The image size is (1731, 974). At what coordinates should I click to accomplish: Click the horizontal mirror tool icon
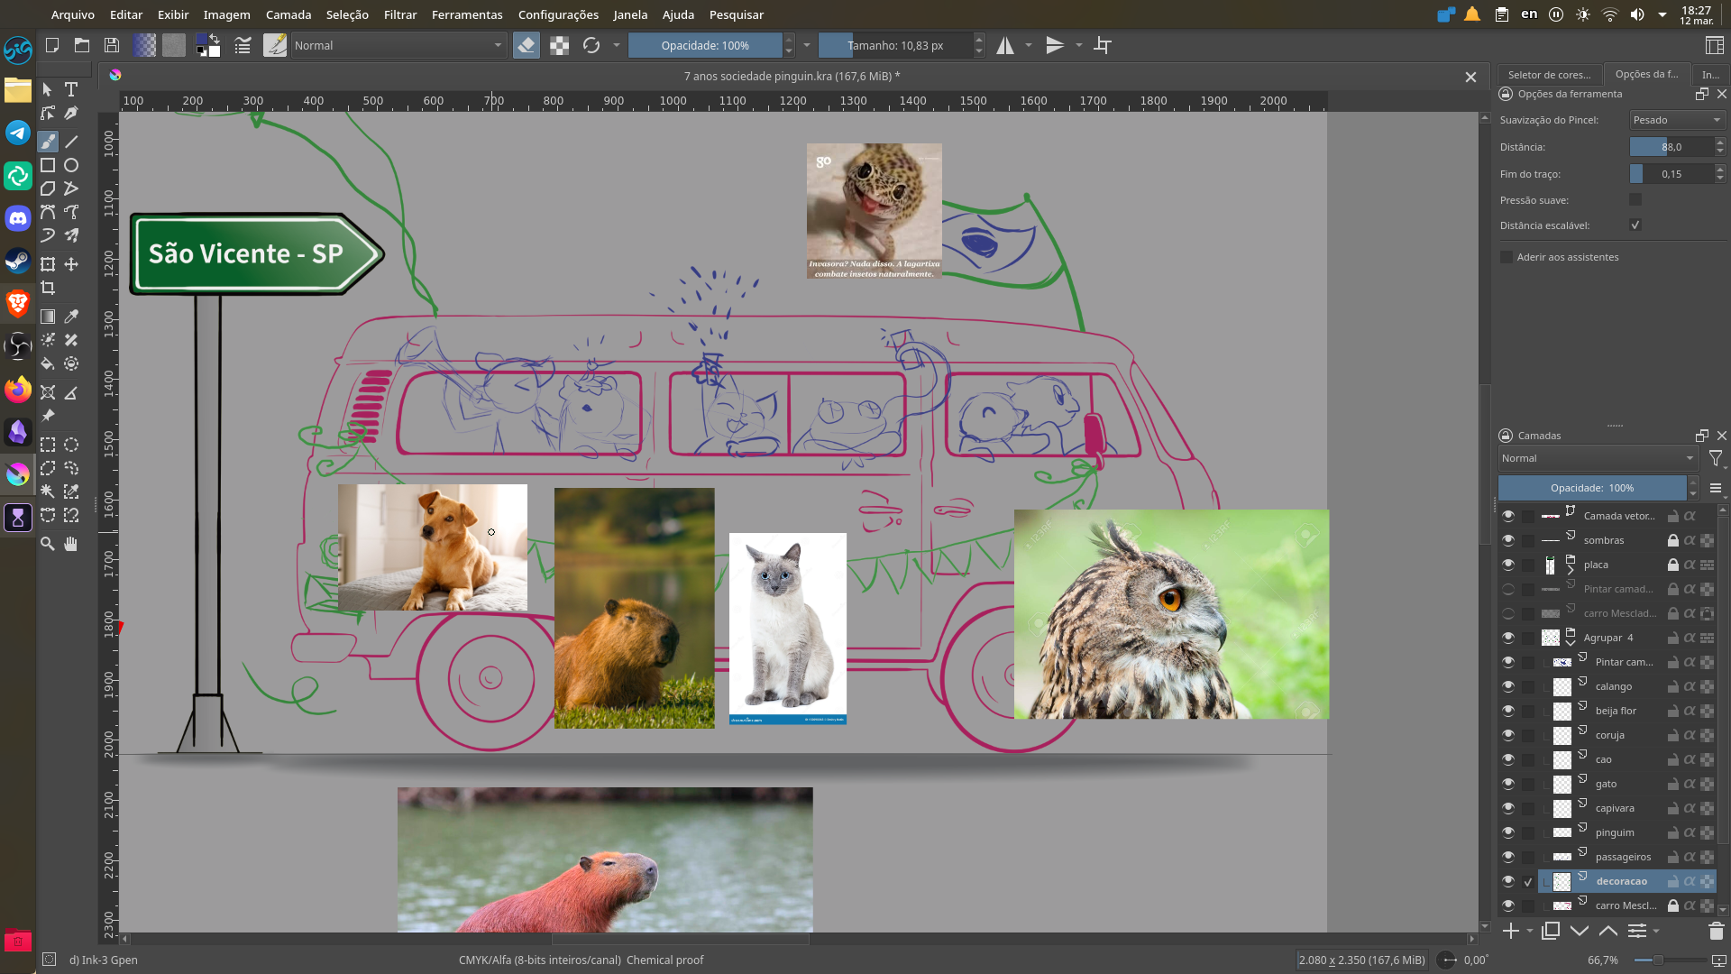pos(1005,45)
